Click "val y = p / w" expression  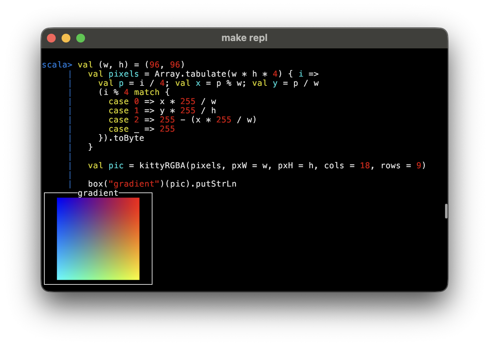tap(286, 83)
